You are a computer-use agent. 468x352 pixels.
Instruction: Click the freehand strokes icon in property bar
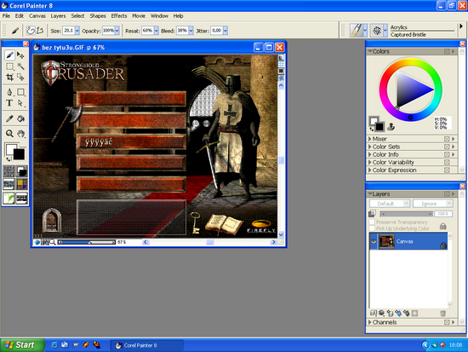tap(31, 31)
